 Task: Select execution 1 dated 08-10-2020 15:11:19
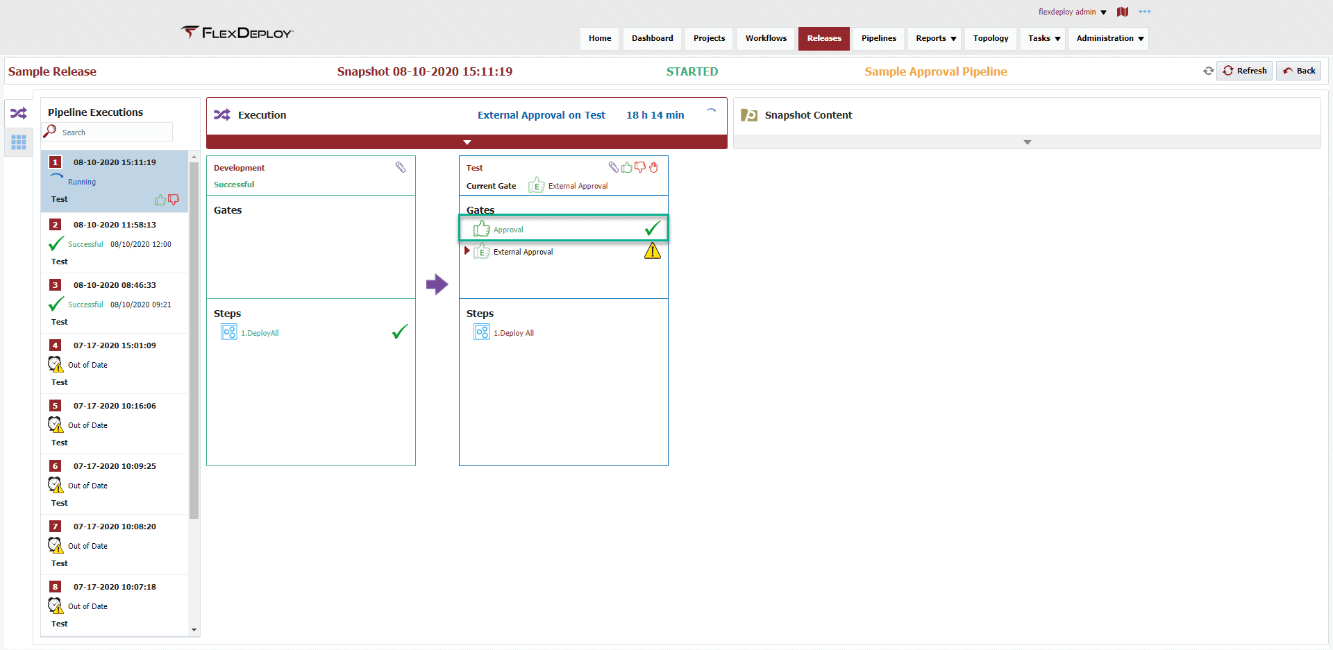(x=115, y=180)
